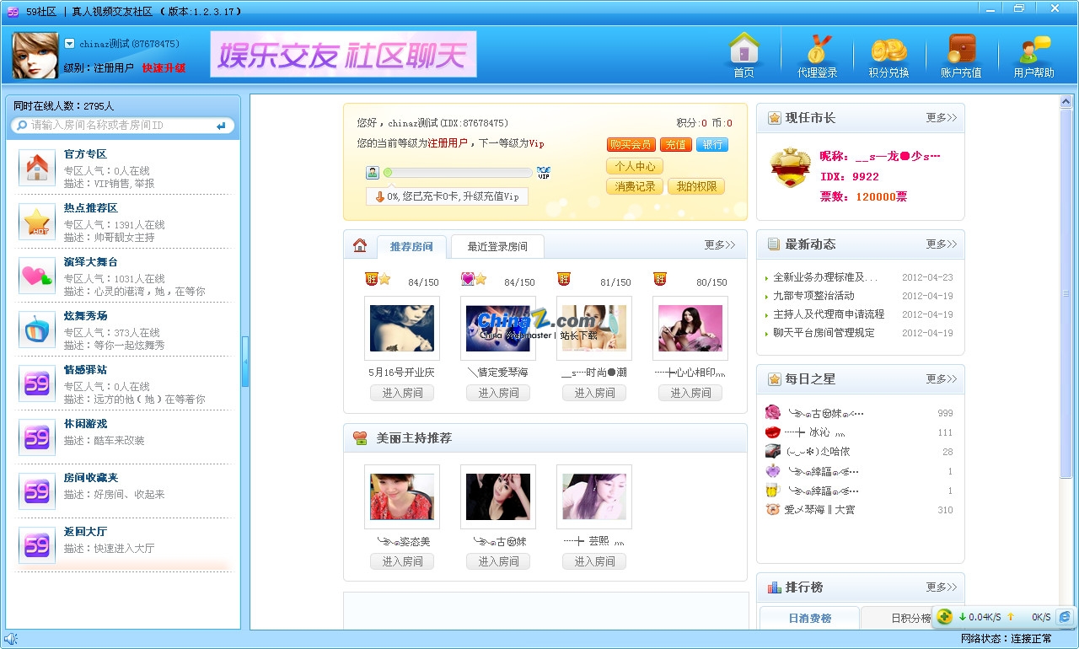The height and width of the screenshot is (649, 1079).
Task: Open news item 九部专项整治活动
Action: (x=813, y=296)
